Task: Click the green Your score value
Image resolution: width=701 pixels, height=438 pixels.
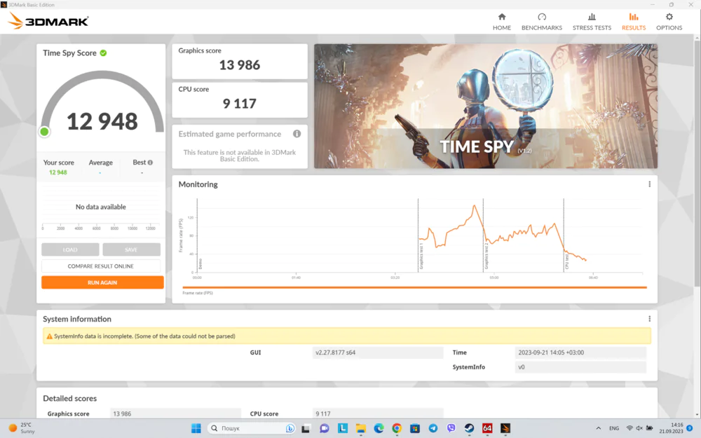Action: click(58, 172)
